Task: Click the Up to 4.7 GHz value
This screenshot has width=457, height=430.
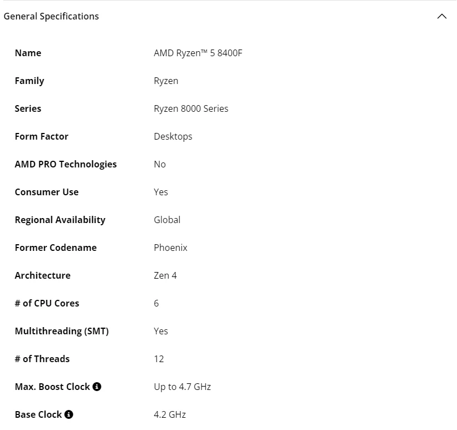Action: [x=182, y=387]
